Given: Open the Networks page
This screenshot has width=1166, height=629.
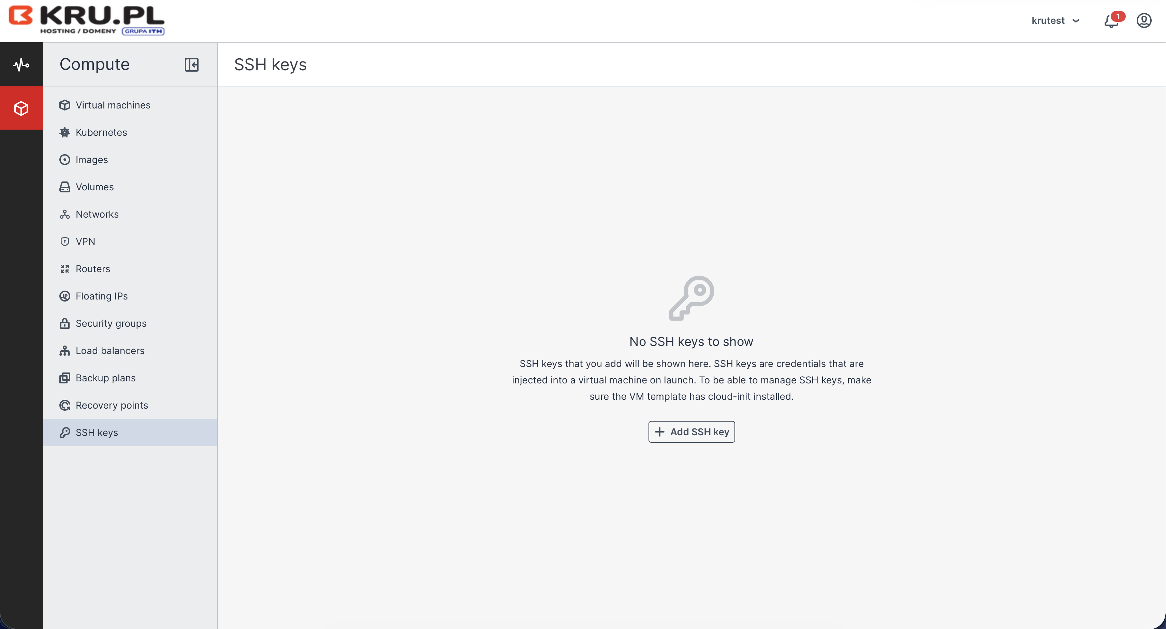Looking at the screenshot, I should (97, 214).
